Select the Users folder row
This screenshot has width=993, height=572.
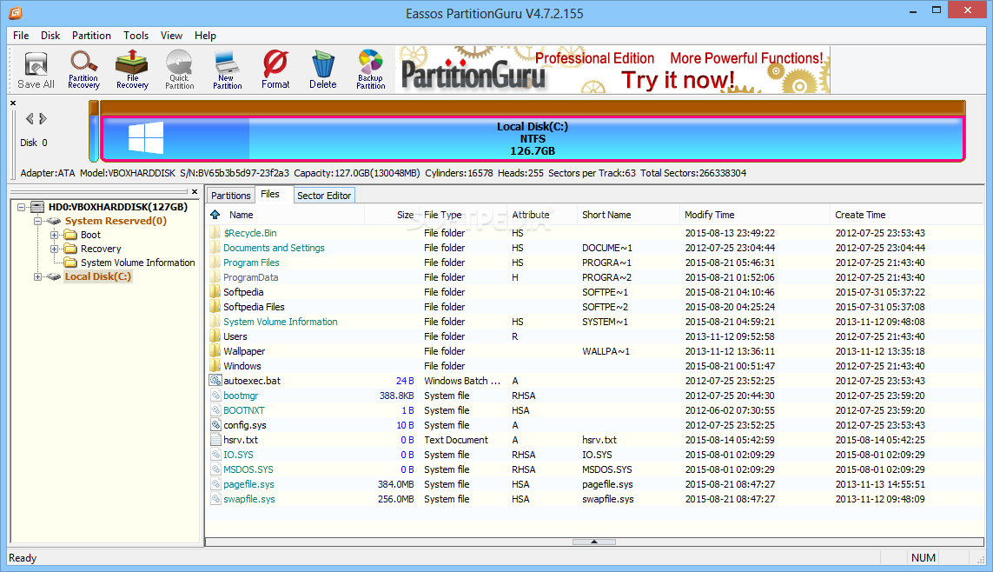pos(594,336)
